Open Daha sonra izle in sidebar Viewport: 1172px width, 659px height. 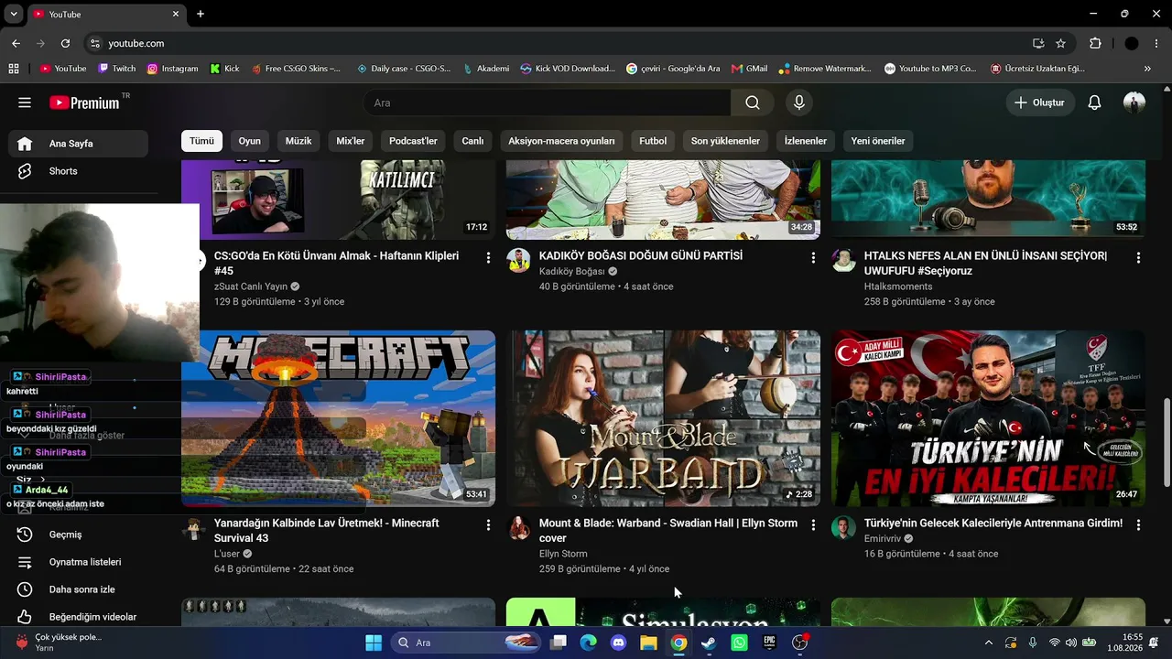pyautogui.click(x=78, y=589)
